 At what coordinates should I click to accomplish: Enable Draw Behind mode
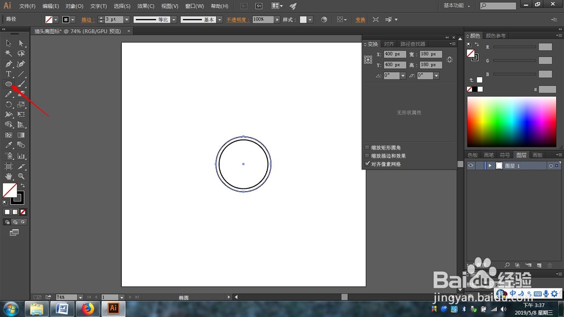click(15, 222)
